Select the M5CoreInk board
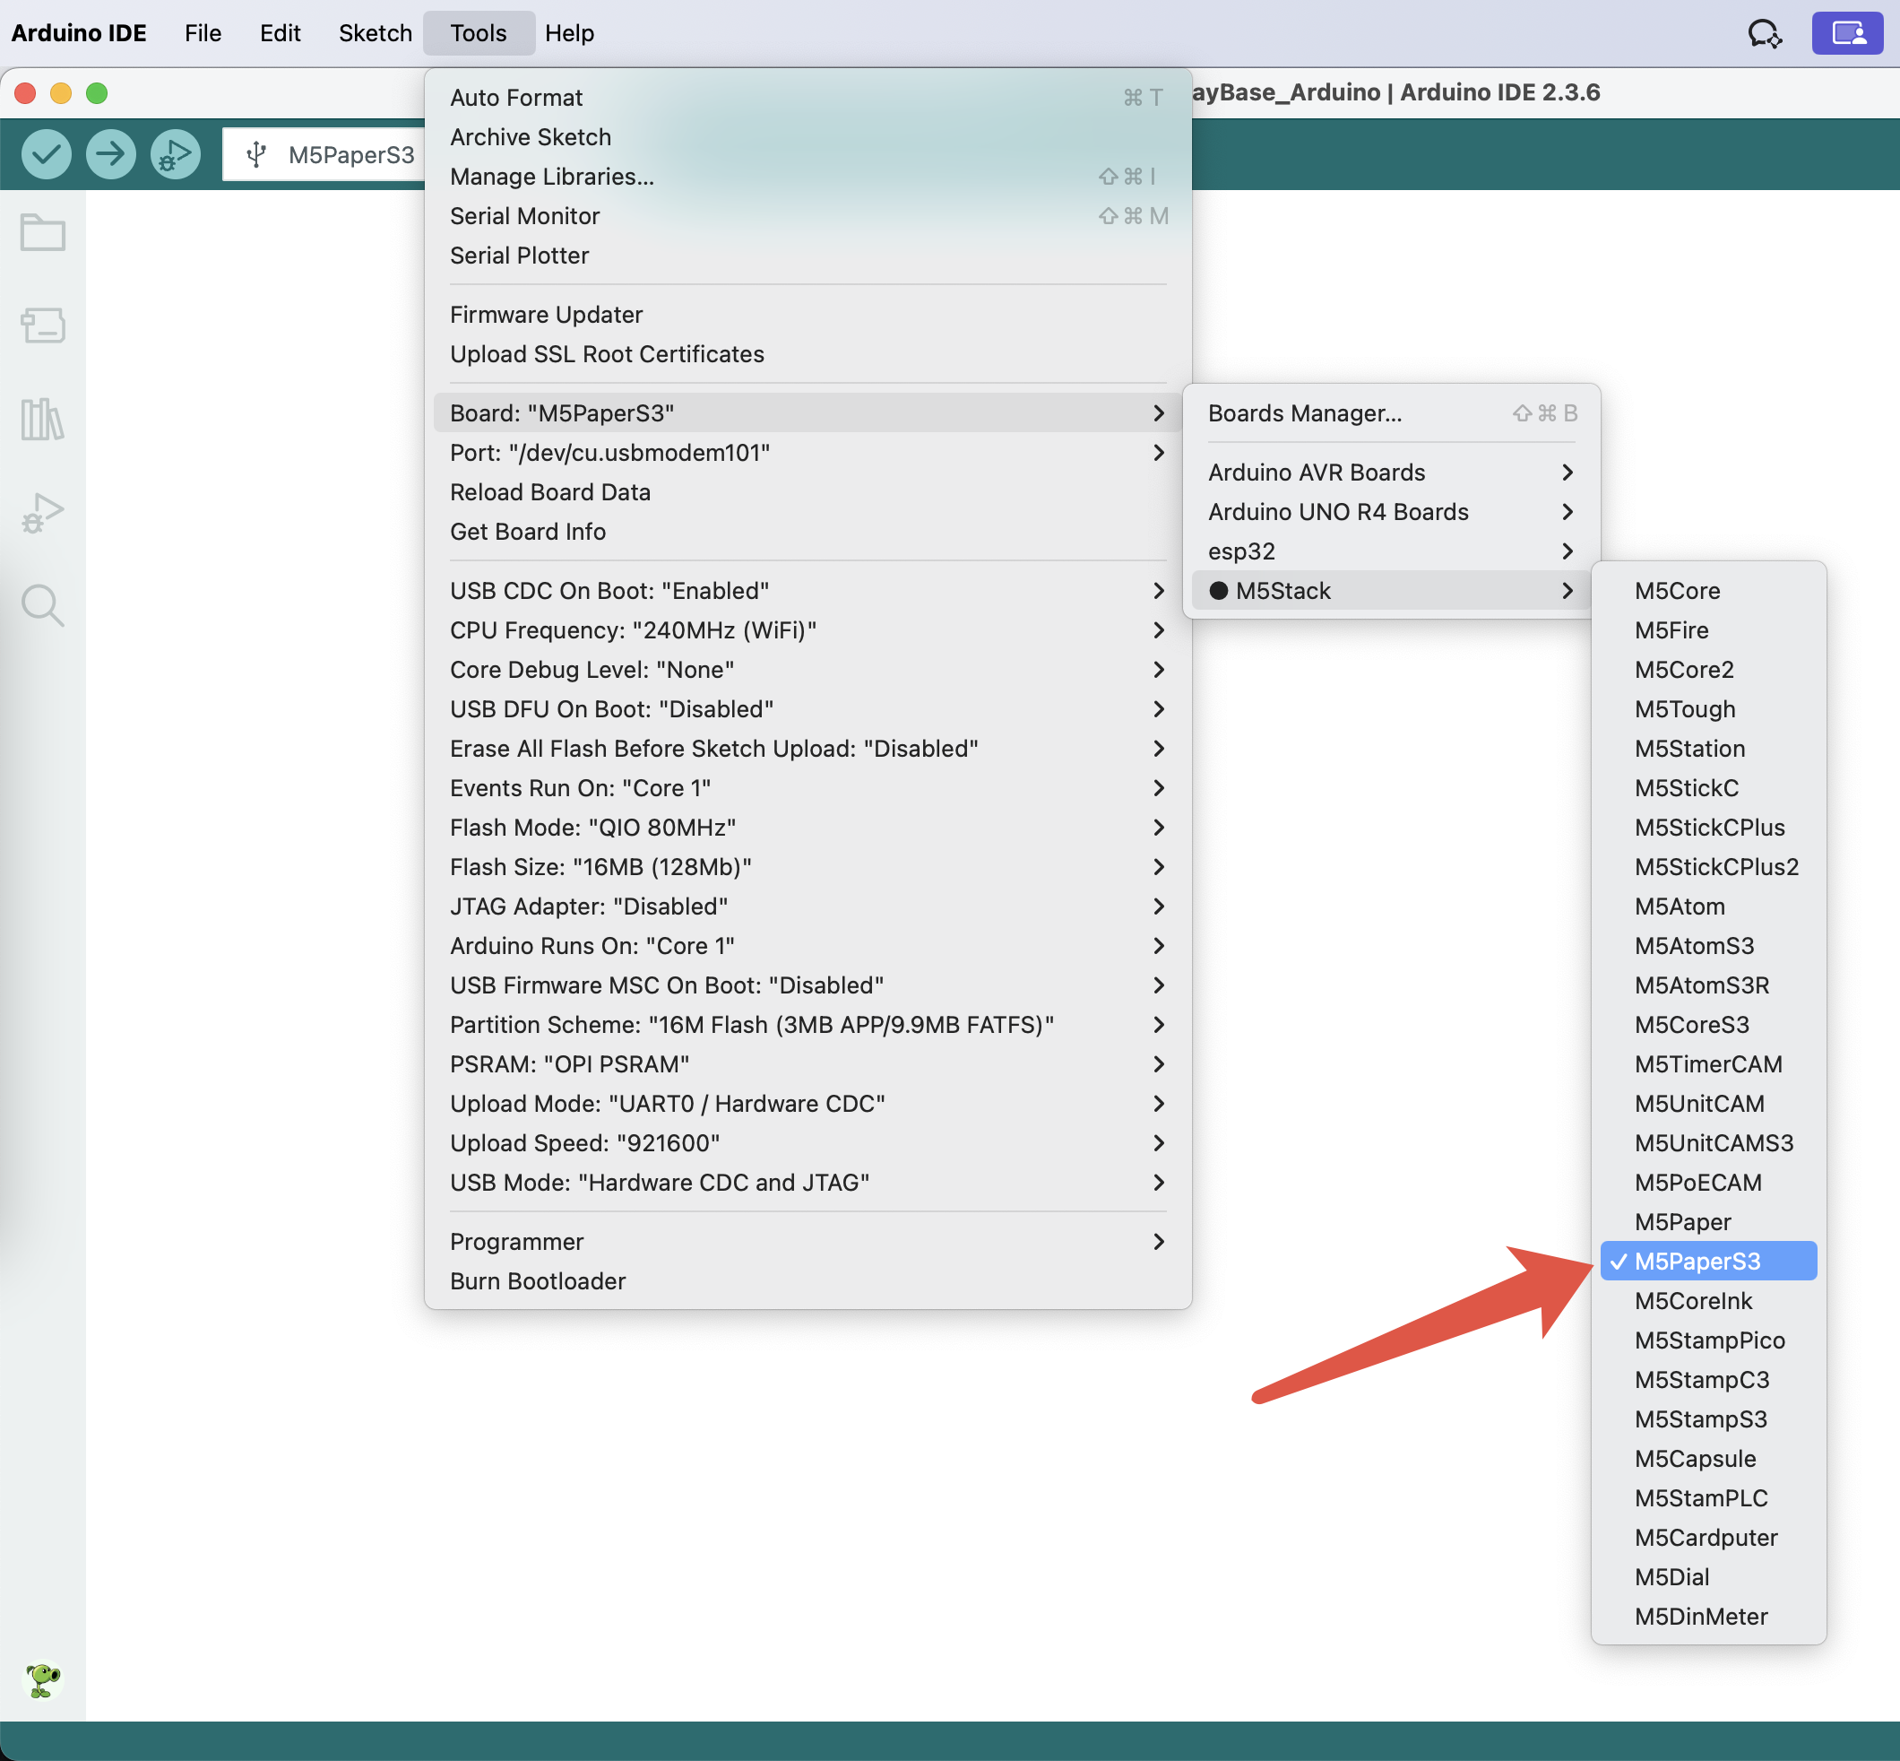This screenshot has width=1900, height=1761. pyautogui.click(x=1708, y=1302)
